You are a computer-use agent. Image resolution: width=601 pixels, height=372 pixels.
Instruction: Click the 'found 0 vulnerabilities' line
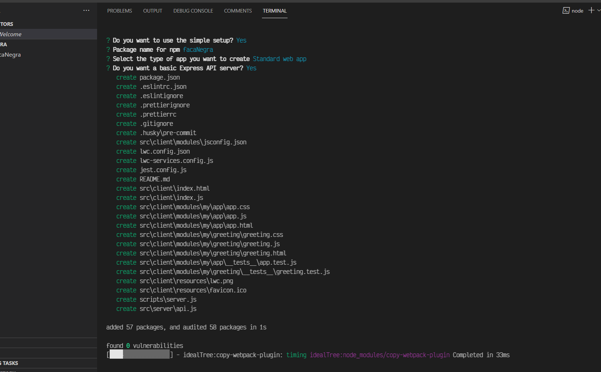(x=145, y=346)
